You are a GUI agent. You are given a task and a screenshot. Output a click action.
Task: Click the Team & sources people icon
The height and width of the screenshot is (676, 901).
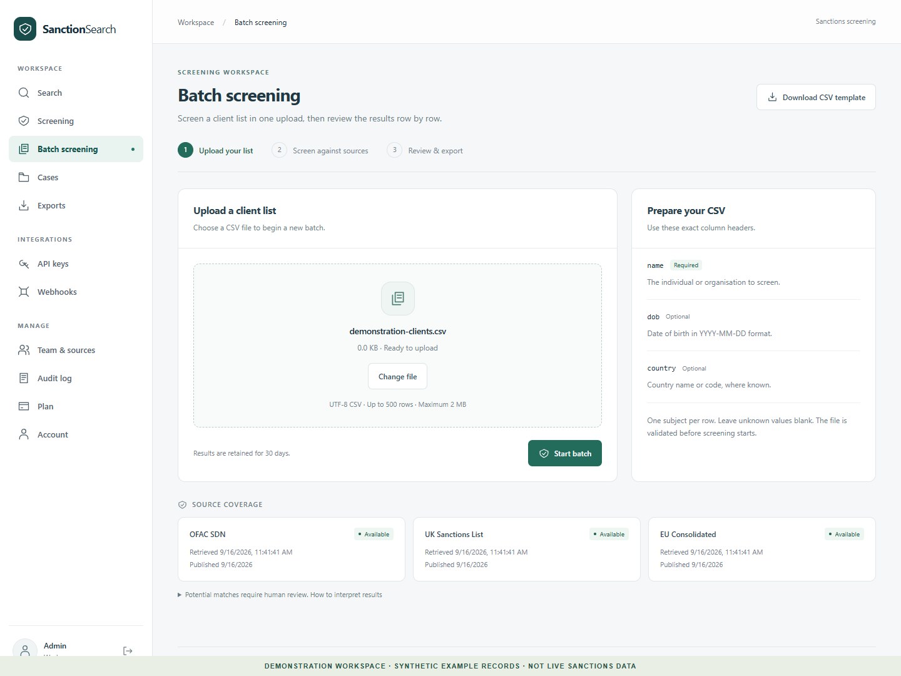[x=24, y=350]
